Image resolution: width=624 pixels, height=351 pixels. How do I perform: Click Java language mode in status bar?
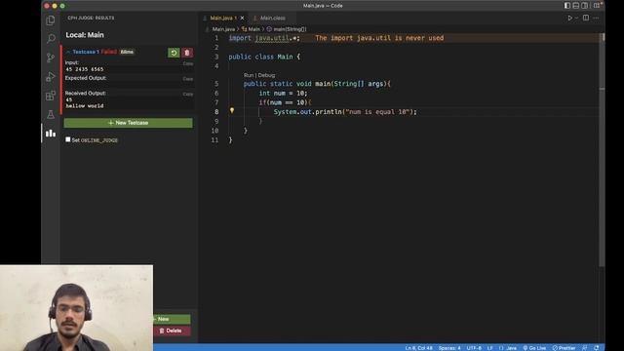[508, 348]
